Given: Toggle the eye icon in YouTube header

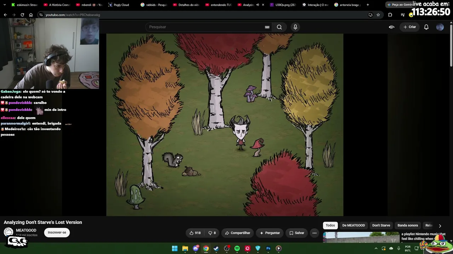Looking at the screenshot, I should pyautogui.click(x=391, y=27).
